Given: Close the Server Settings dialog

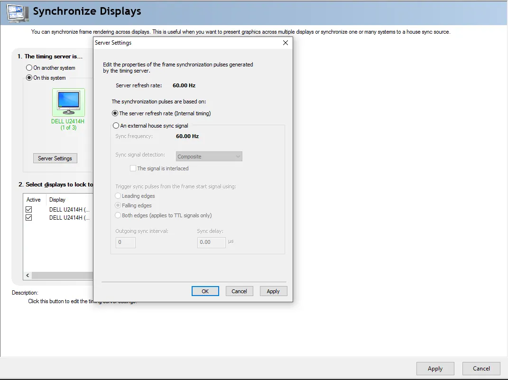Looking at the screenshot, I should (285, 43).
